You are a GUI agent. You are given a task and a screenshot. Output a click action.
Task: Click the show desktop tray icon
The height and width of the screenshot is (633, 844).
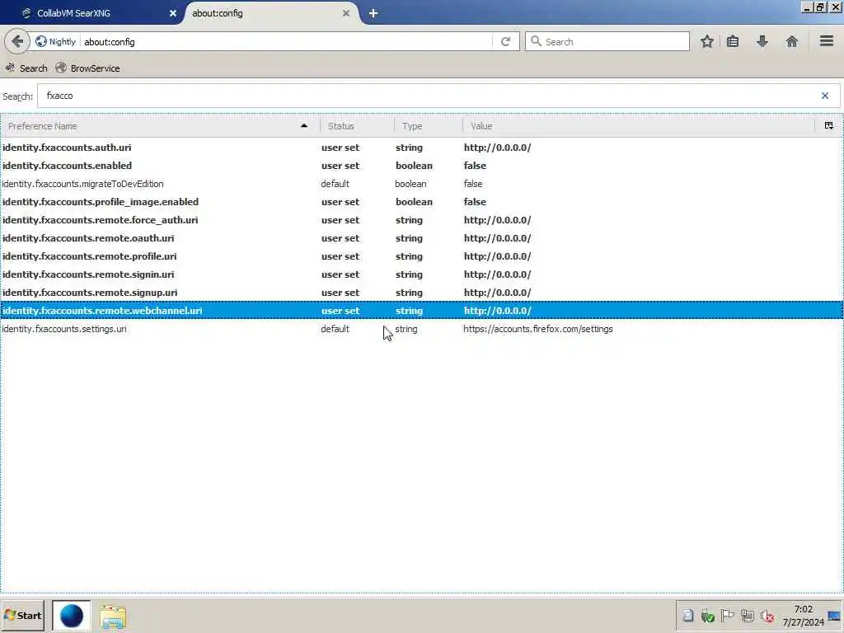pos(834,616)
